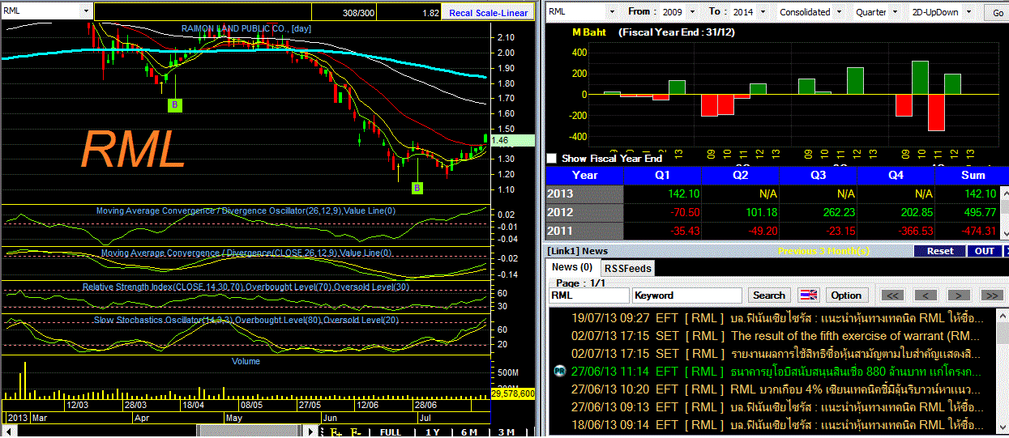Click the Recal Scale-Linear button

pyautogui.click(x=489, y=12)
